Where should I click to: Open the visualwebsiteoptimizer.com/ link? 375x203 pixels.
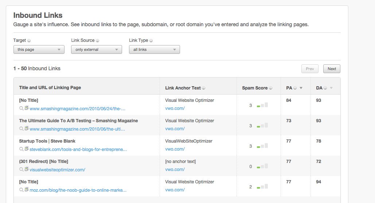58,170
